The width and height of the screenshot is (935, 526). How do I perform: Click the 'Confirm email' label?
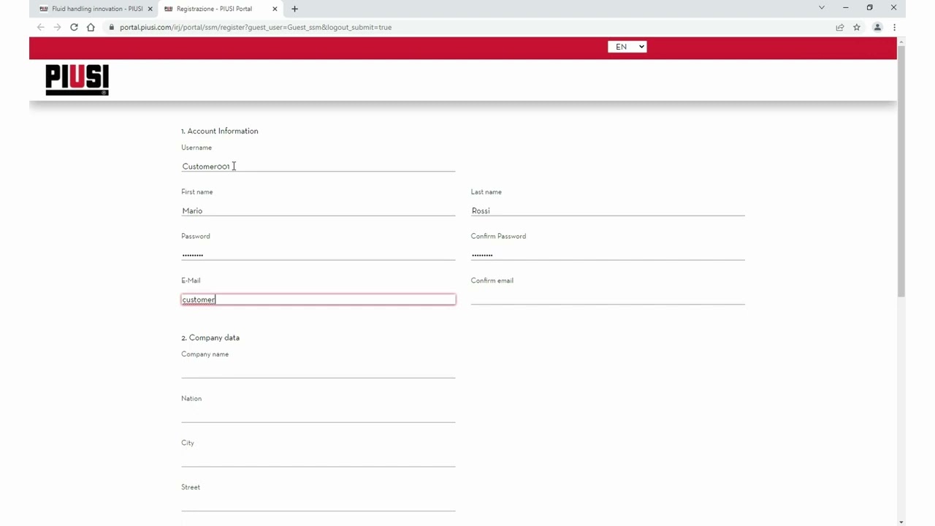pos(492,281)
